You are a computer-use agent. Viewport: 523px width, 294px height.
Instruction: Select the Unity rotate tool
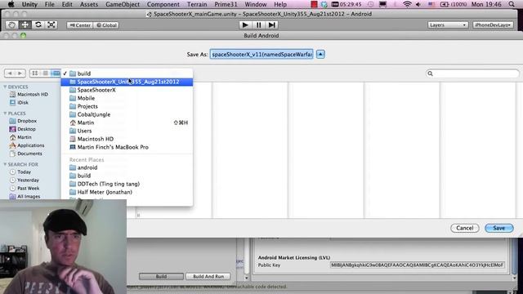[x=38, y=25]
